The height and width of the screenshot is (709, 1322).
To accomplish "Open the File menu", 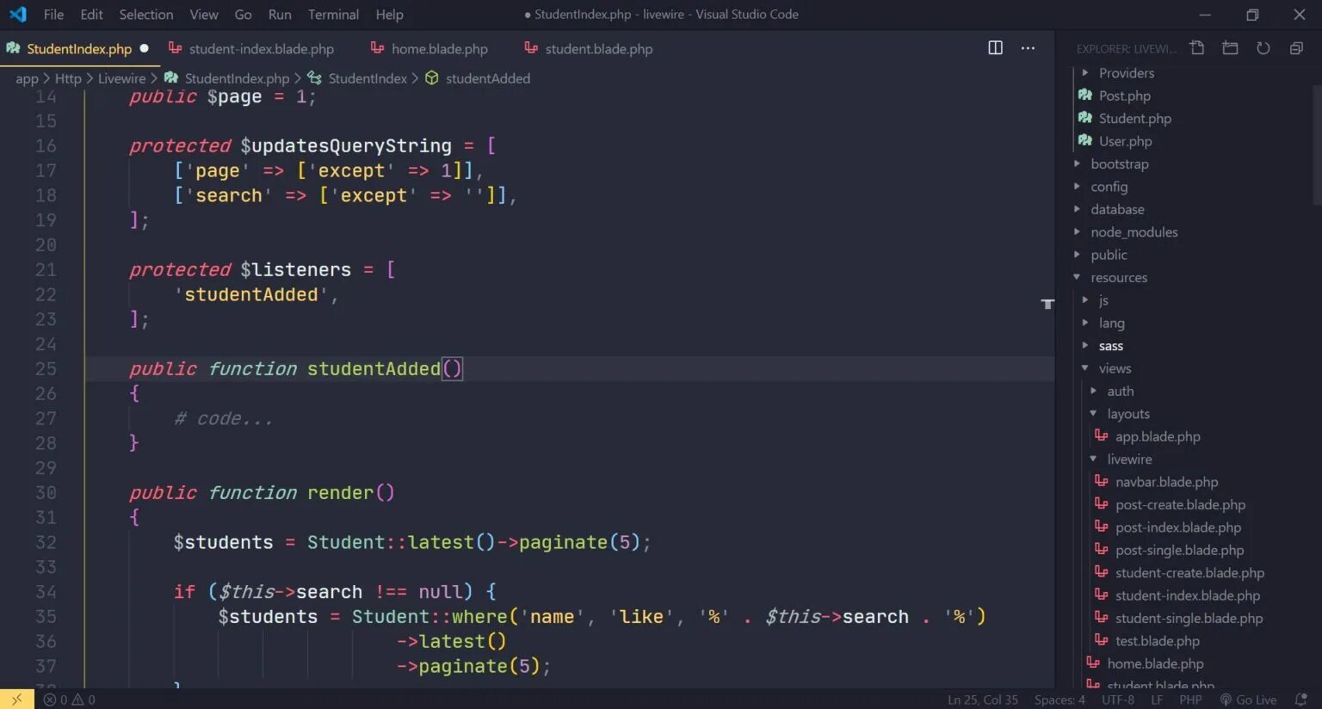I will click(x=53, y=15).
